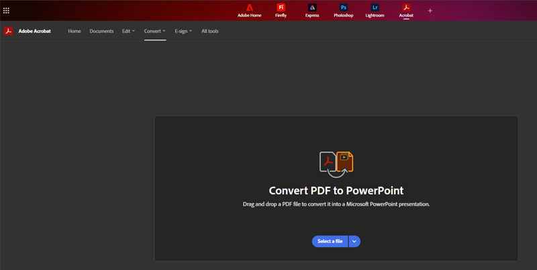The width and height of the screenshot is (537, 270).
Task: Click the PDF to PowerPoint conversion icon
Action: tap(336, 164)
